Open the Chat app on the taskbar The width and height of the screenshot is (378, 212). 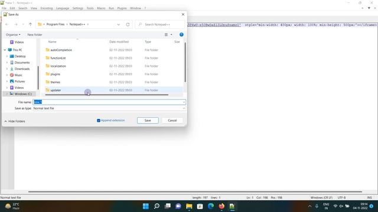pyautogui.click(x=178, y=206)
